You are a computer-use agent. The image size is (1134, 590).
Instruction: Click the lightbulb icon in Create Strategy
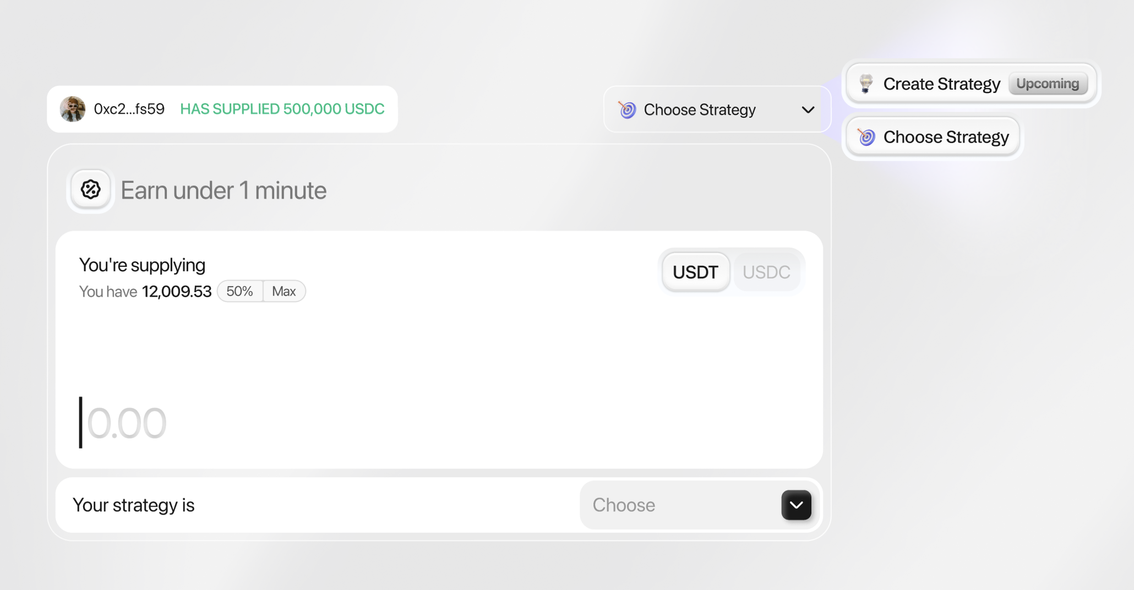[866, 84]
